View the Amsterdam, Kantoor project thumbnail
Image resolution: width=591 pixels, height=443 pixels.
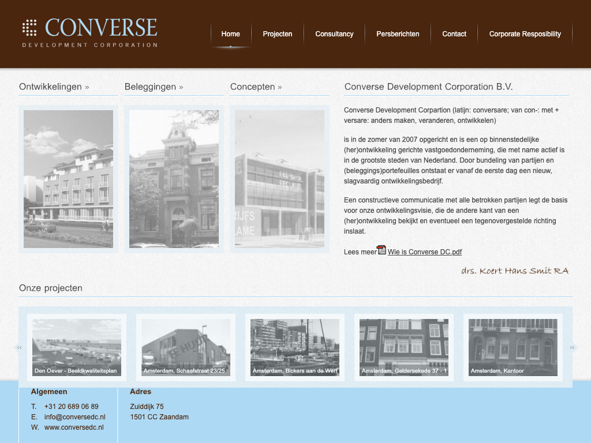tap(513, 347)
